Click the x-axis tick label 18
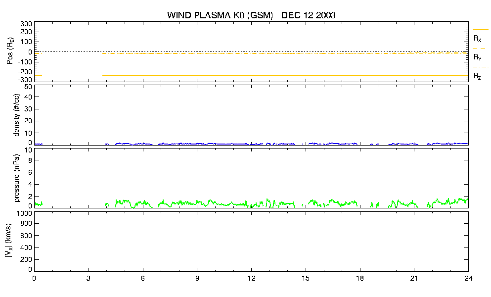This screenshot has height=297, width=491. pos(360,278)
